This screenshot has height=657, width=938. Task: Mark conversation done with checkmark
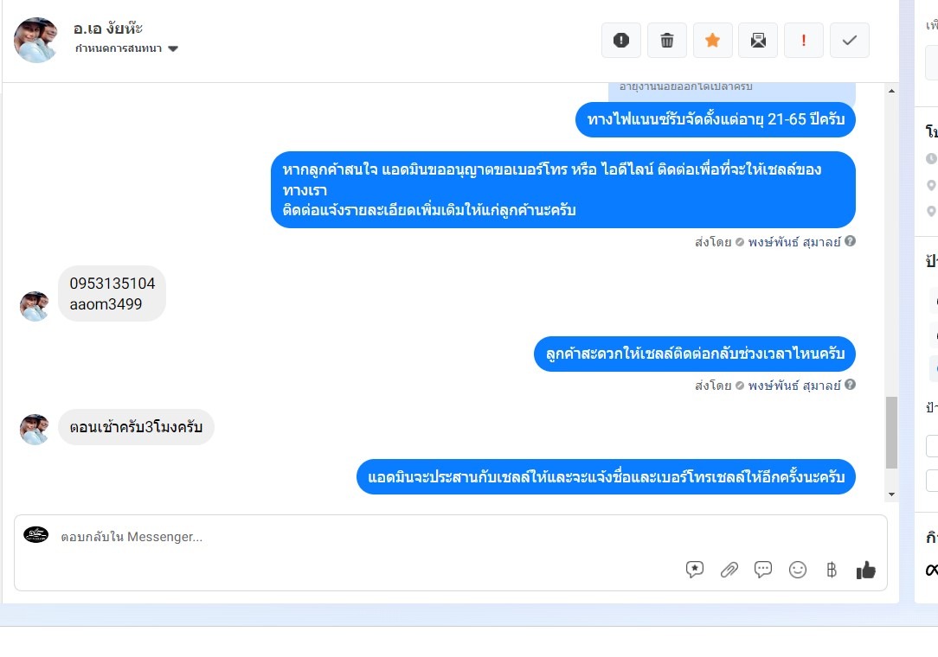(850, 40)
